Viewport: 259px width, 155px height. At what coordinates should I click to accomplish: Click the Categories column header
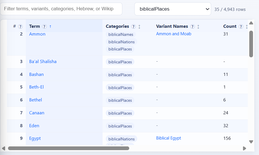pyautogui.click(x=117, y=26)
